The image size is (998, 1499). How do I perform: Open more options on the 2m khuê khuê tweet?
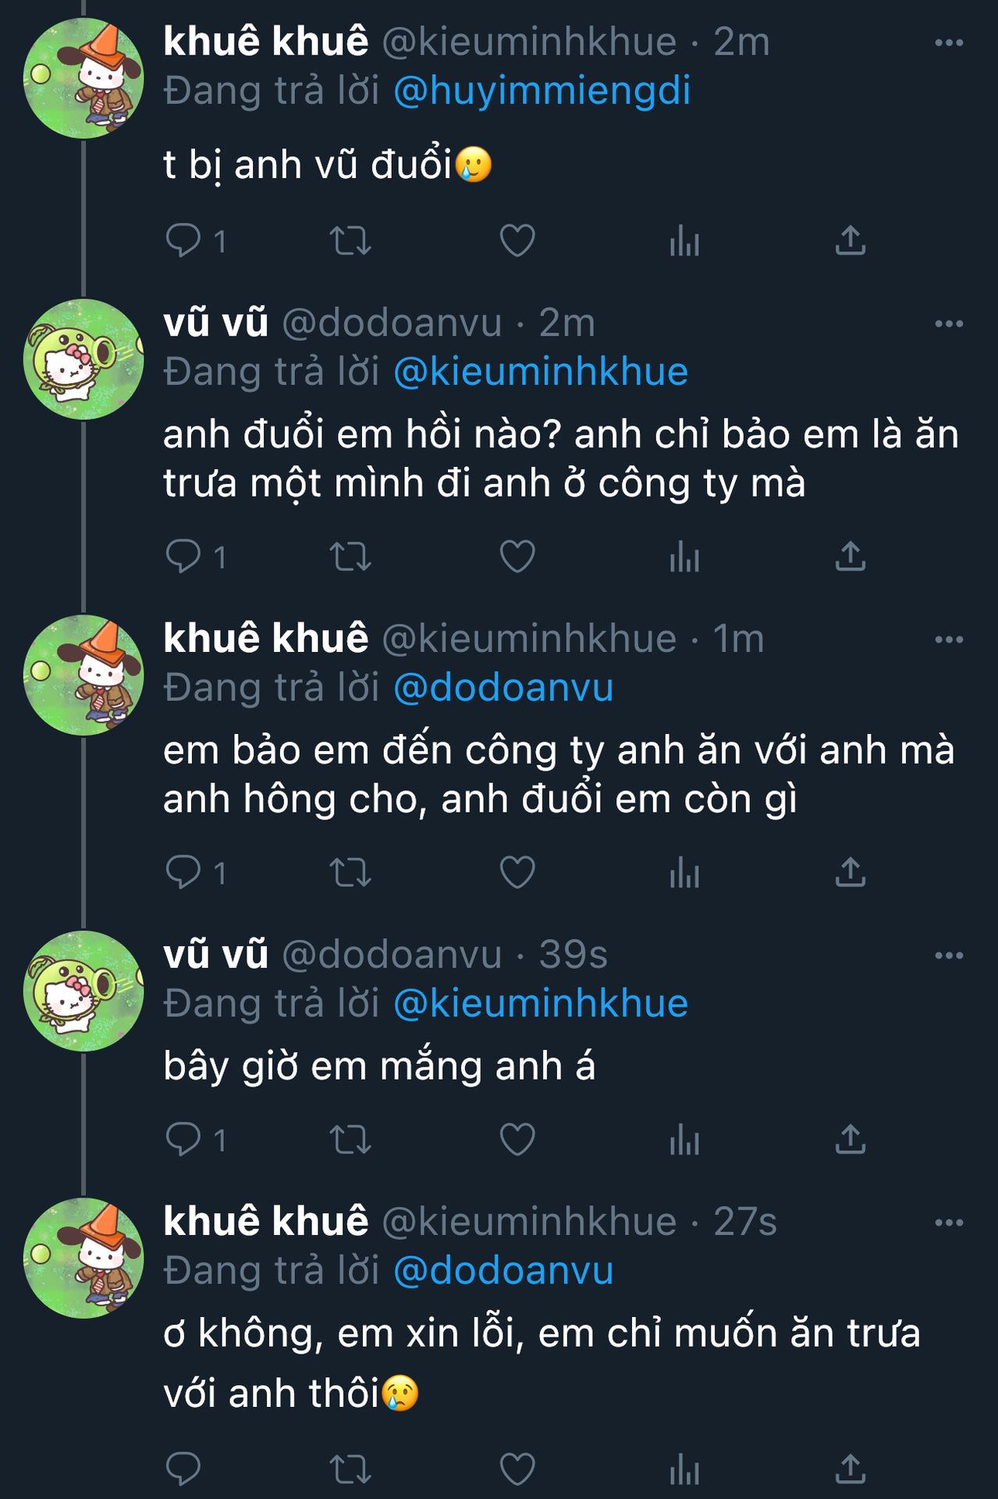click(949, 43)
